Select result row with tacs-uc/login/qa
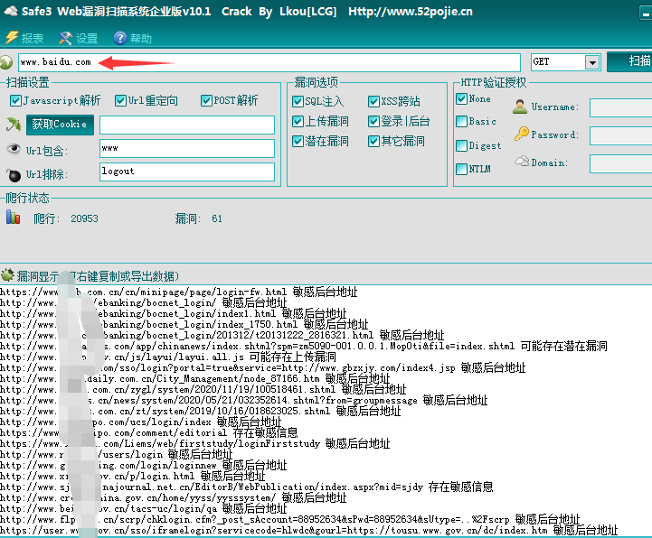Screen dimensions: 652x538 pyautogui.click(x=144, y=508)
